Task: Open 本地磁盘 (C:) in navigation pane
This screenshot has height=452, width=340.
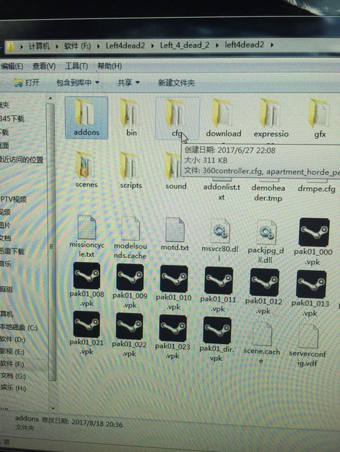Action: click(19, 328)
